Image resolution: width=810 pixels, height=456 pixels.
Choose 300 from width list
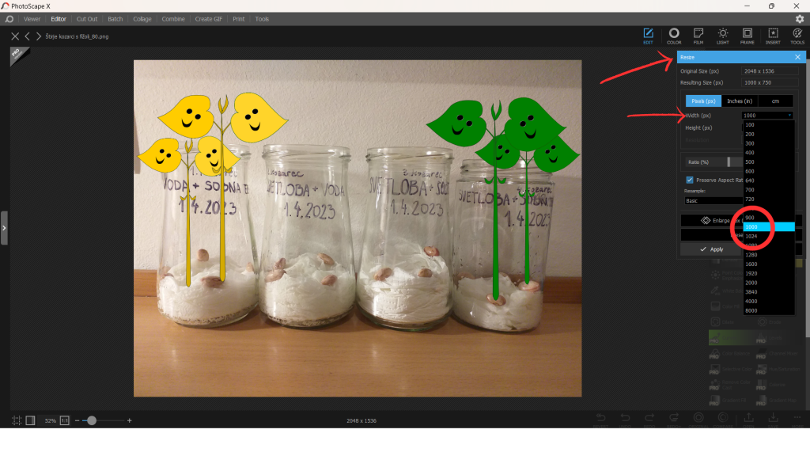point(769,143)
